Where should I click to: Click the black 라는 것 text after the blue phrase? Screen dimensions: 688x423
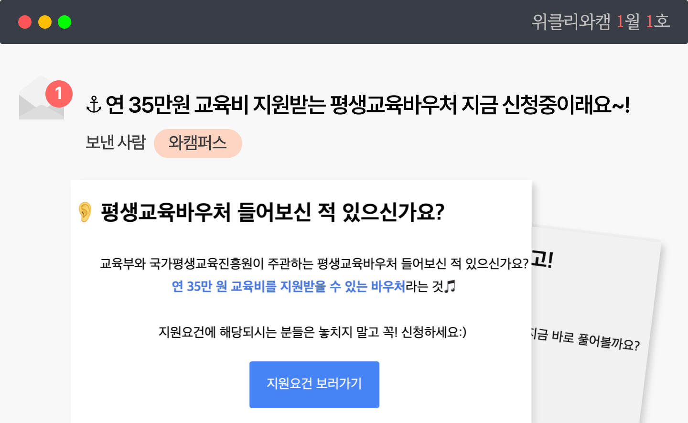tap(424, 286)
